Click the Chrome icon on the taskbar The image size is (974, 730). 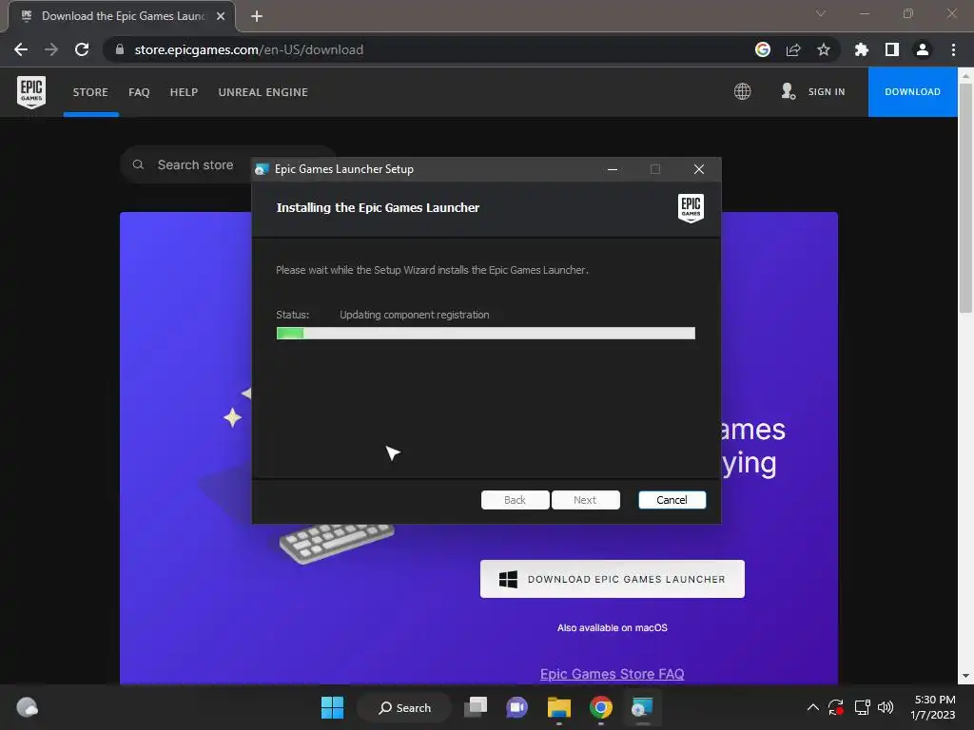601,707
